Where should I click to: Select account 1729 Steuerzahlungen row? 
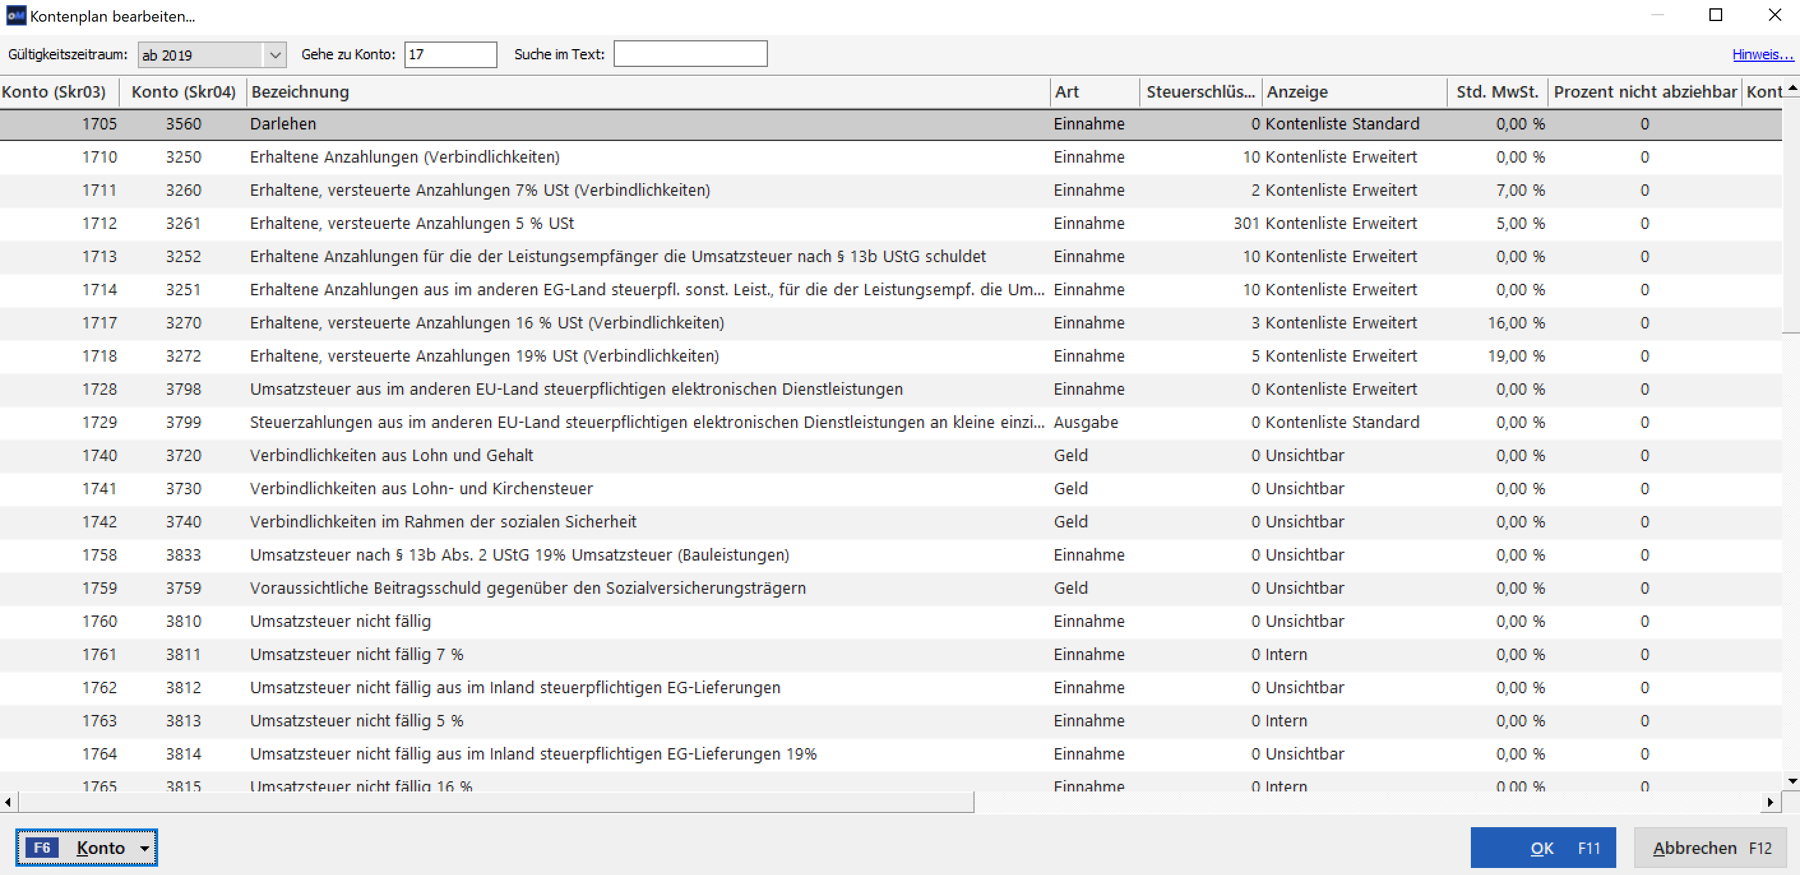(x=890, y=423)
